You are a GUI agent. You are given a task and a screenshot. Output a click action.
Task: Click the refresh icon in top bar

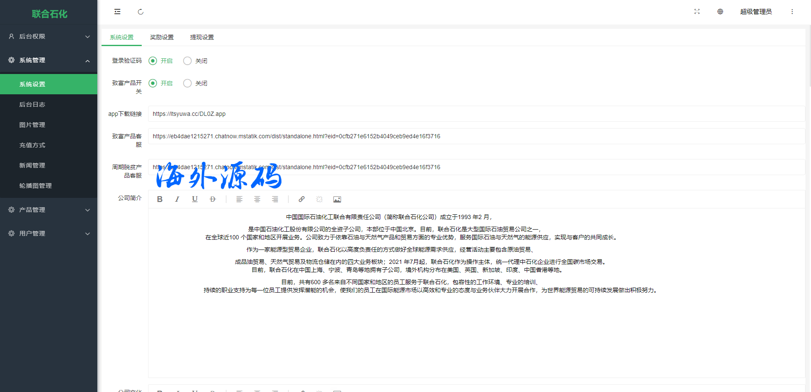coord(140,12)
